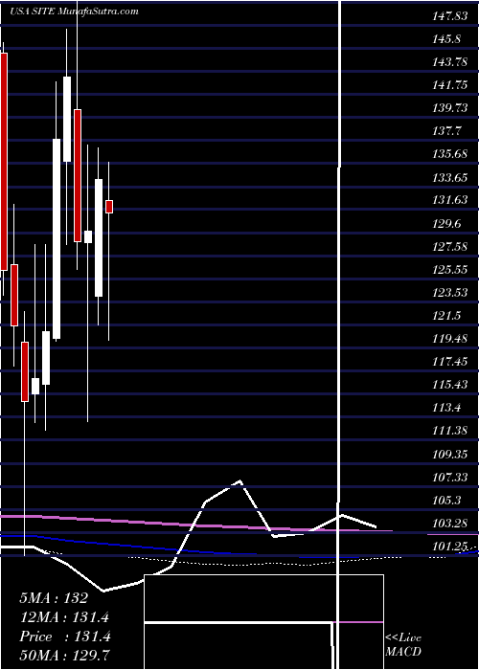Click the 109.35 price axis label
This screenshot has width=479, height=670.
coord(450,455)
